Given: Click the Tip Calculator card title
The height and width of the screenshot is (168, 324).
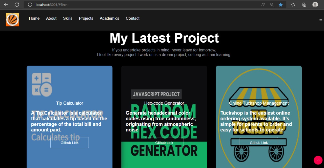Looking at the screenshot, I should tap(70, 103).
